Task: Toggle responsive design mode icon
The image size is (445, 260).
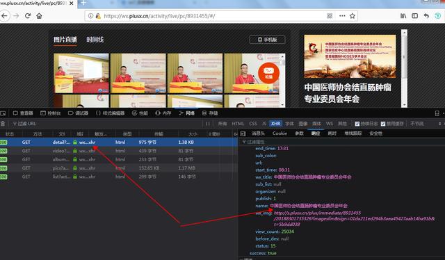Action: [x=437, y=113]
